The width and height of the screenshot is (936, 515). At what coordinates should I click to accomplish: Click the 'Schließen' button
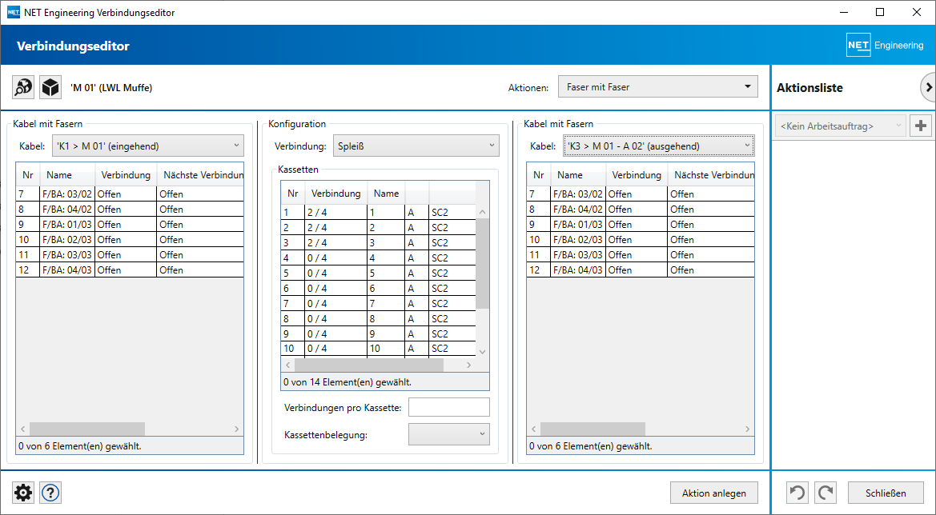coord(886,493)
